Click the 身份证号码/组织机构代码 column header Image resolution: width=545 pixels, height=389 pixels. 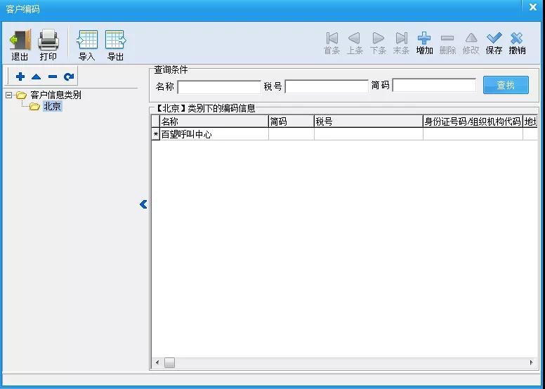(473, 121)
